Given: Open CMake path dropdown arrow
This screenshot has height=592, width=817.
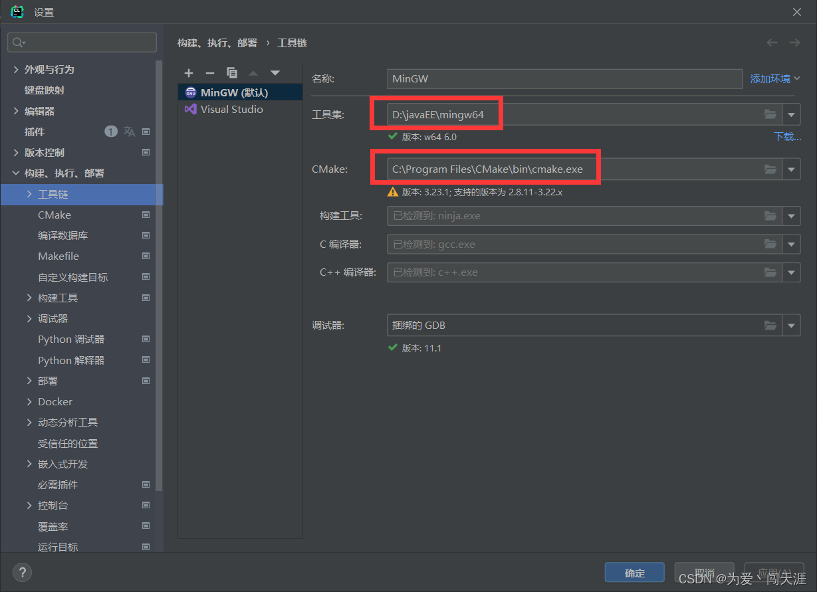Looking at the screenshot, I should 791,169.
